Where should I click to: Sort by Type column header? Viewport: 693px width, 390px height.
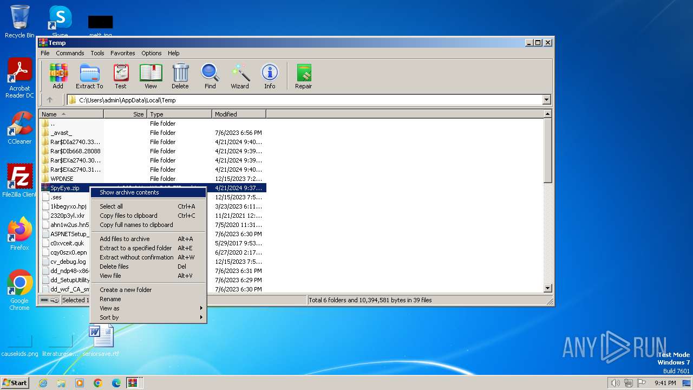click(x=179, y=114)
